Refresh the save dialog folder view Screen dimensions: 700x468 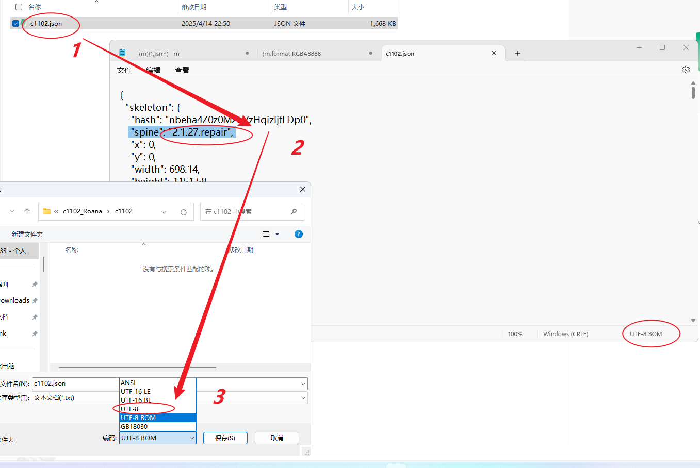[183, 212]
